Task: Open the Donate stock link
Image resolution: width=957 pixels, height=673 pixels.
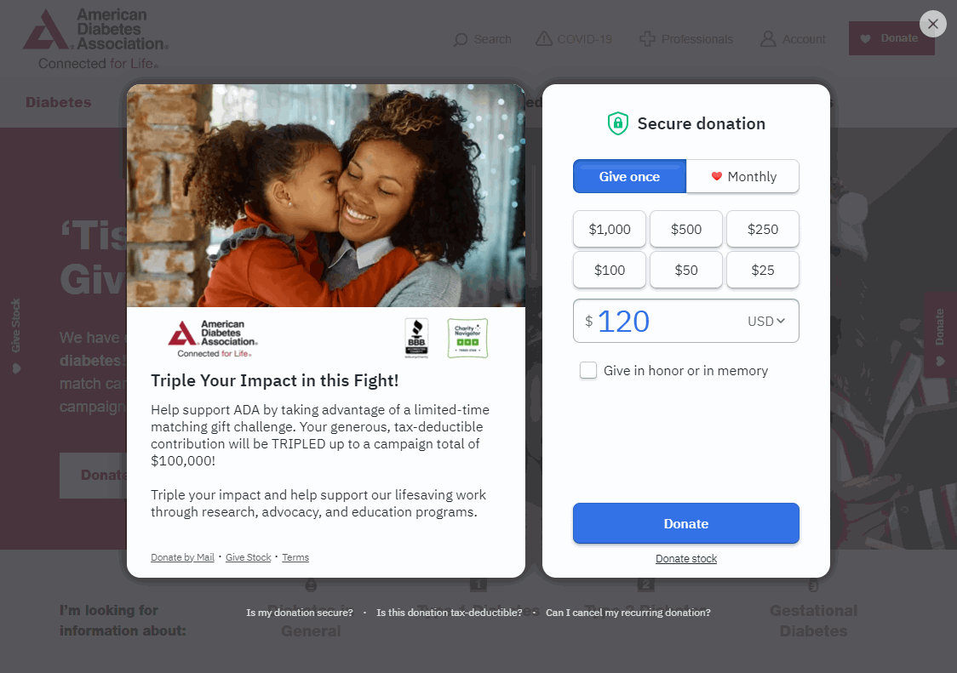Action: [686, 558]
